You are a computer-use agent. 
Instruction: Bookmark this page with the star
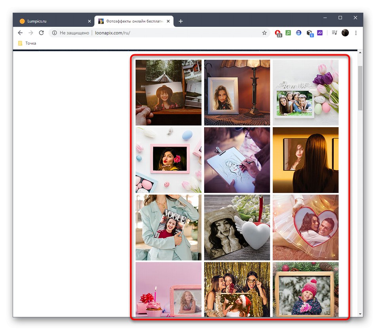(264, 33)
